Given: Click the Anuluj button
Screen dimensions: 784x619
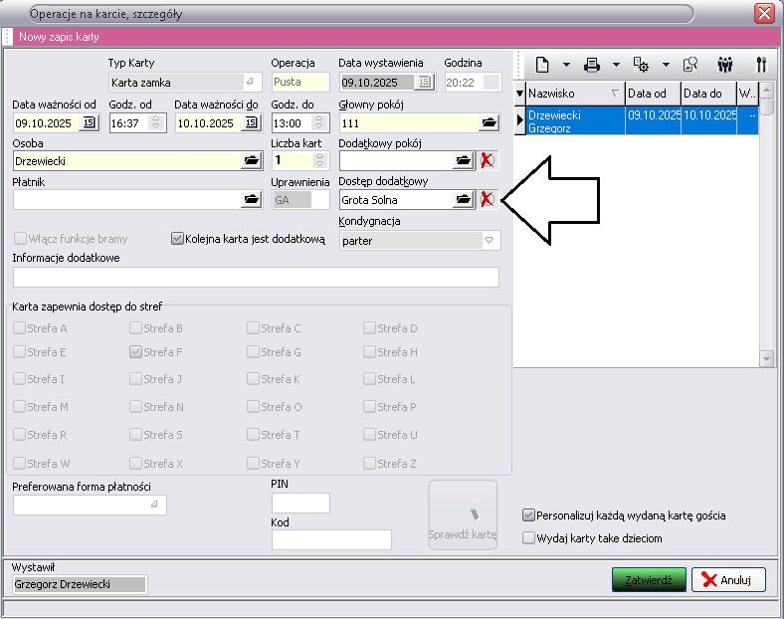Looking at the screenshot, I should coord(728,580).
